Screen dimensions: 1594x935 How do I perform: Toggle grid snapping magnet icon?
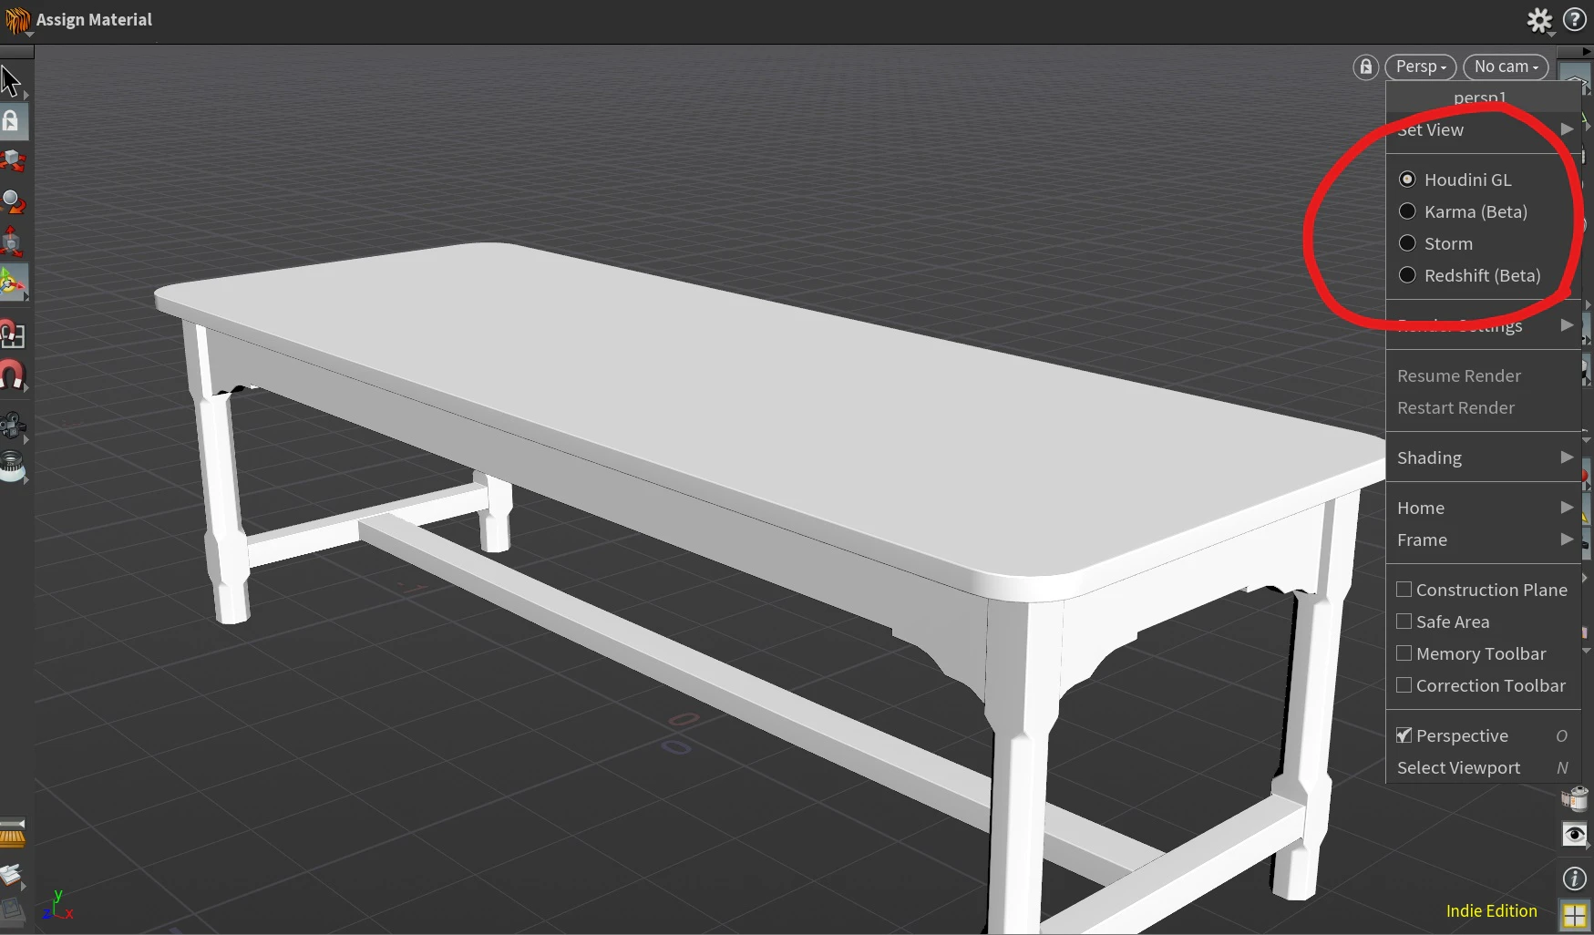(x=12, y=334)
